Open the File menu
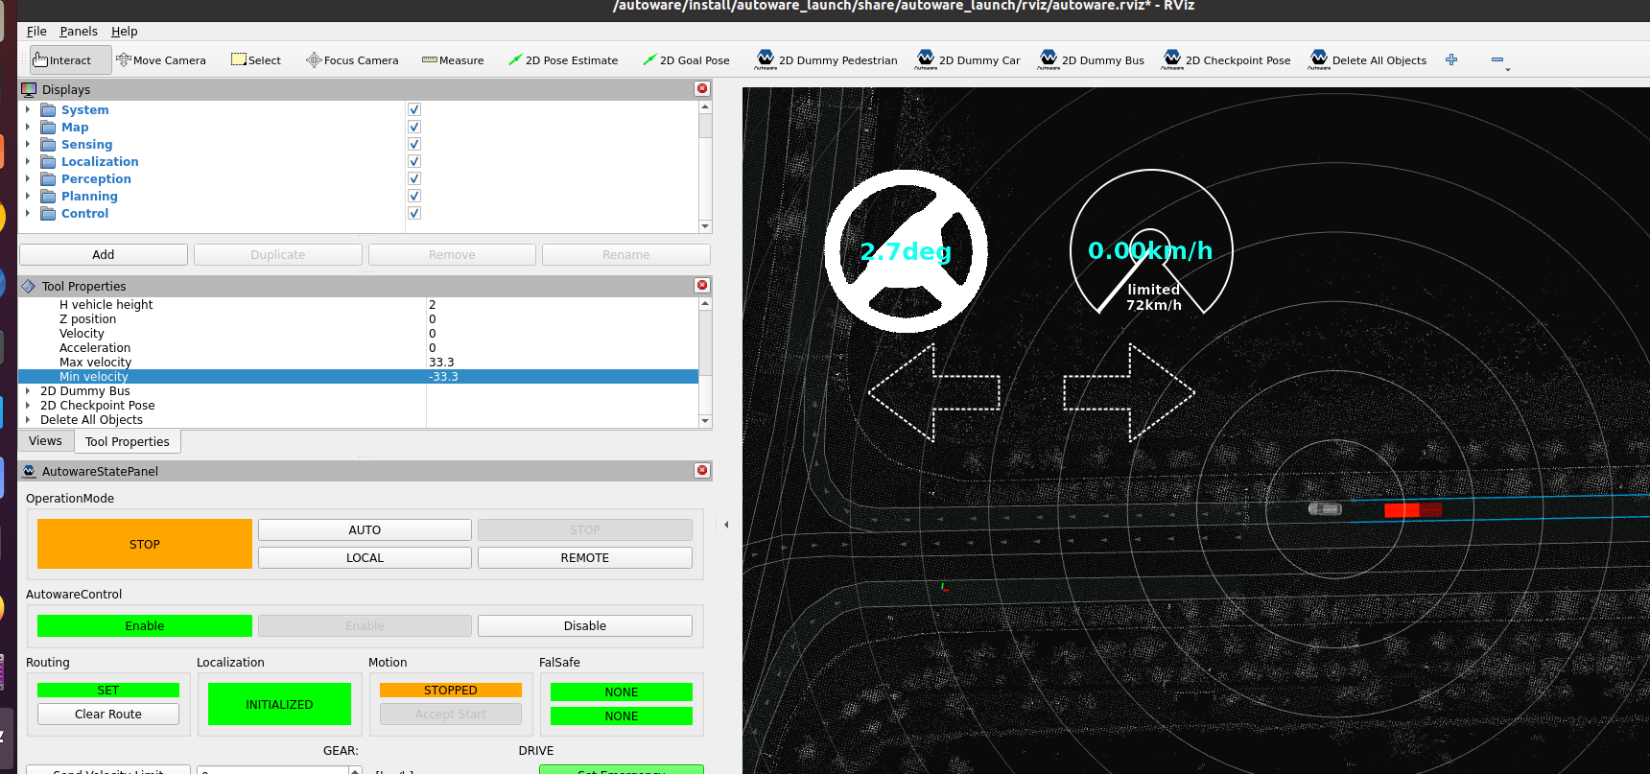 tap(36, 31)
